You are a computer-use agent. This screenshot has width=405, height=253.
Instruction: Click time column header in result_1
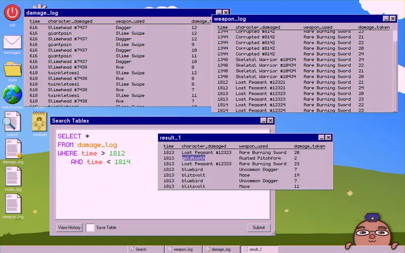click(x=169, y=146)
